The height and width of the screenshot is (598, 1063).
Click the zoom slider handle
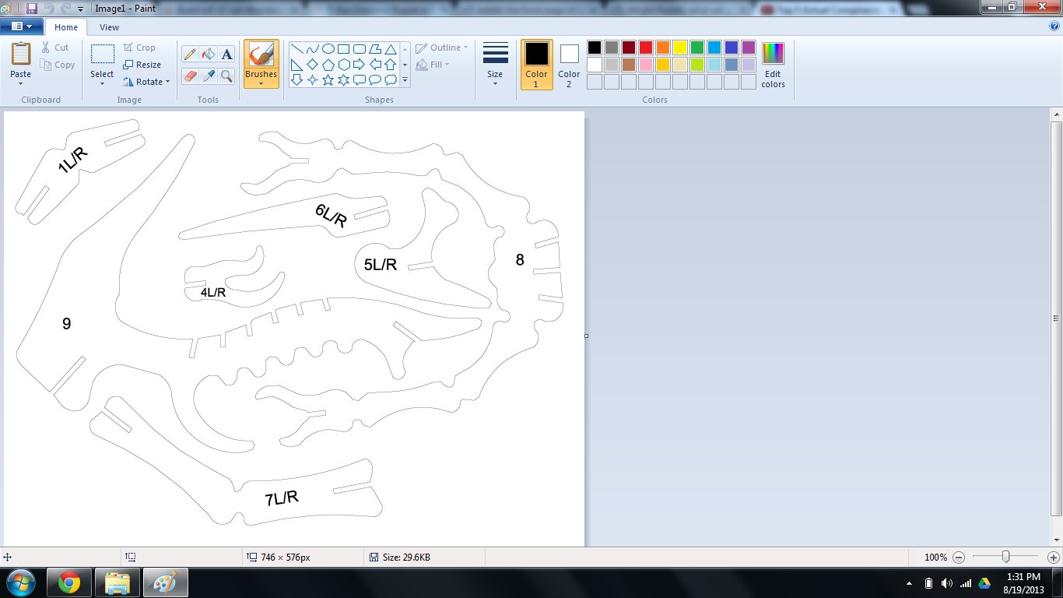(1006, 557)
